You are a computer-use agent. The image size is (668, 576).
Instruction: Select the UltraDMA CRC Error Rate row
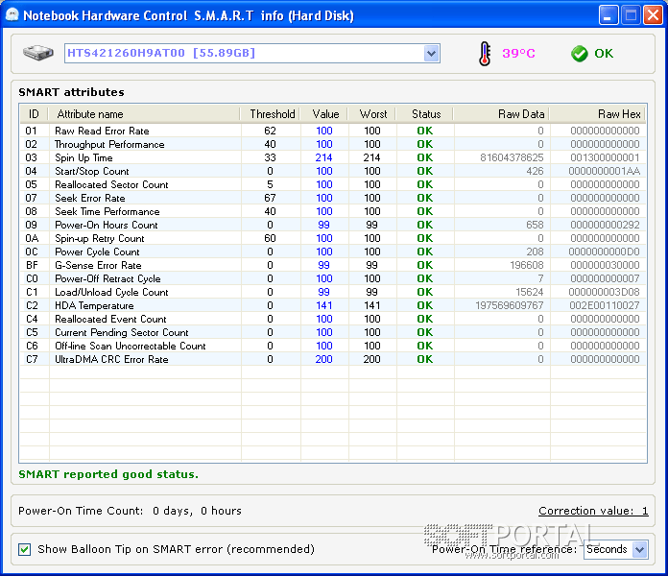[x=333, y=359]
